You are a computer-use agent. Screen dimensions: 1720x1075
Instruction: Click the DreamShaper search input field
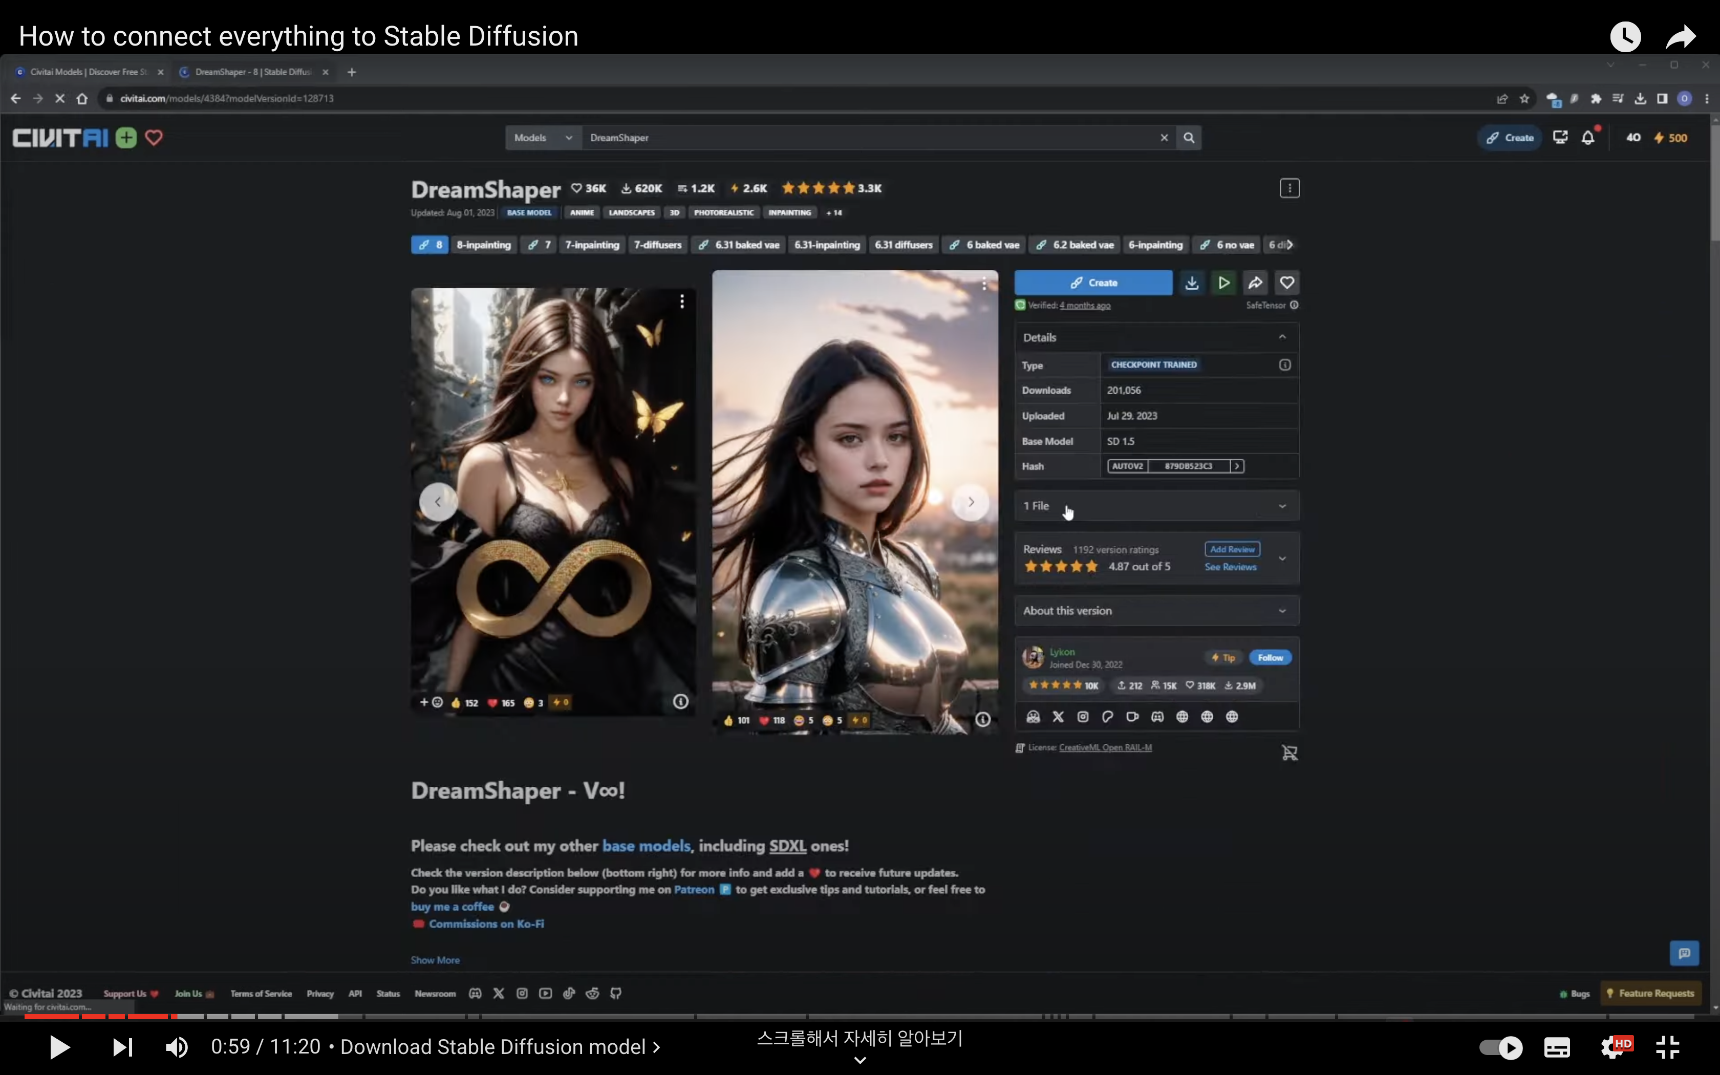867,138
